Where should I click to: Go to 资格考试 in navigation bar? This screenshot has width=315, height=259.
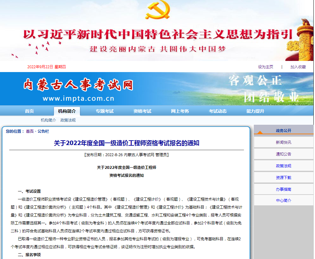[x=142, y=111]
